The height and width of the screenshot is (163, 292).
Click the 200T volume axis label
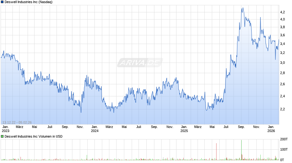(x=284, y=139)
